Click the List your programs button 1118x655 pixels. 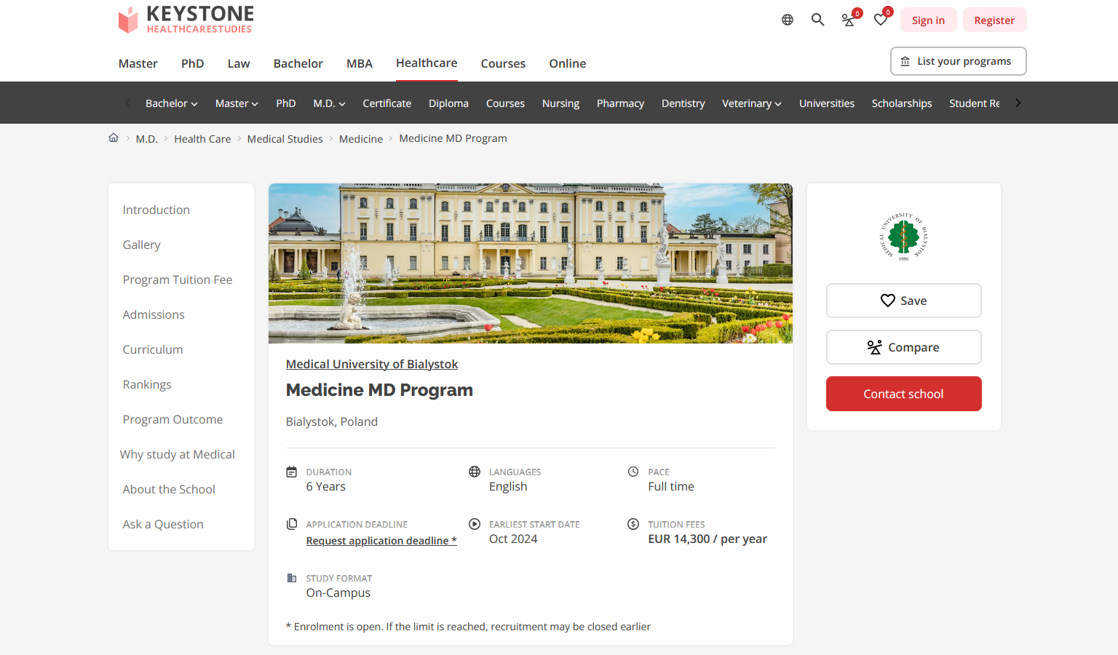(958, 61)
